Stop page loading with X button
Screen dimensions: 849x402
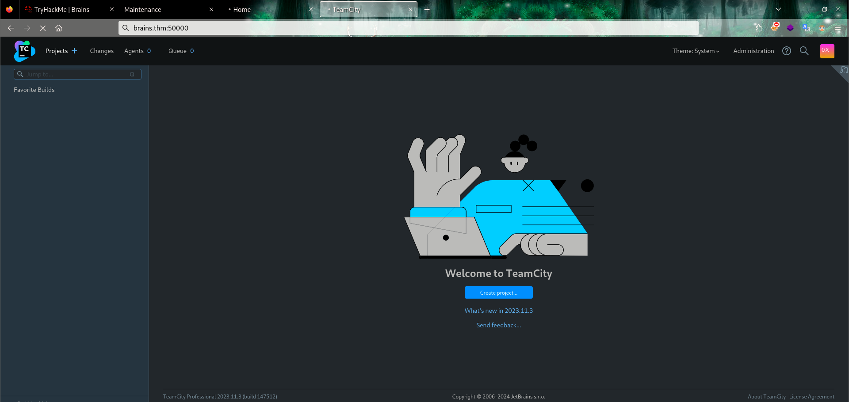coord(43,28)
